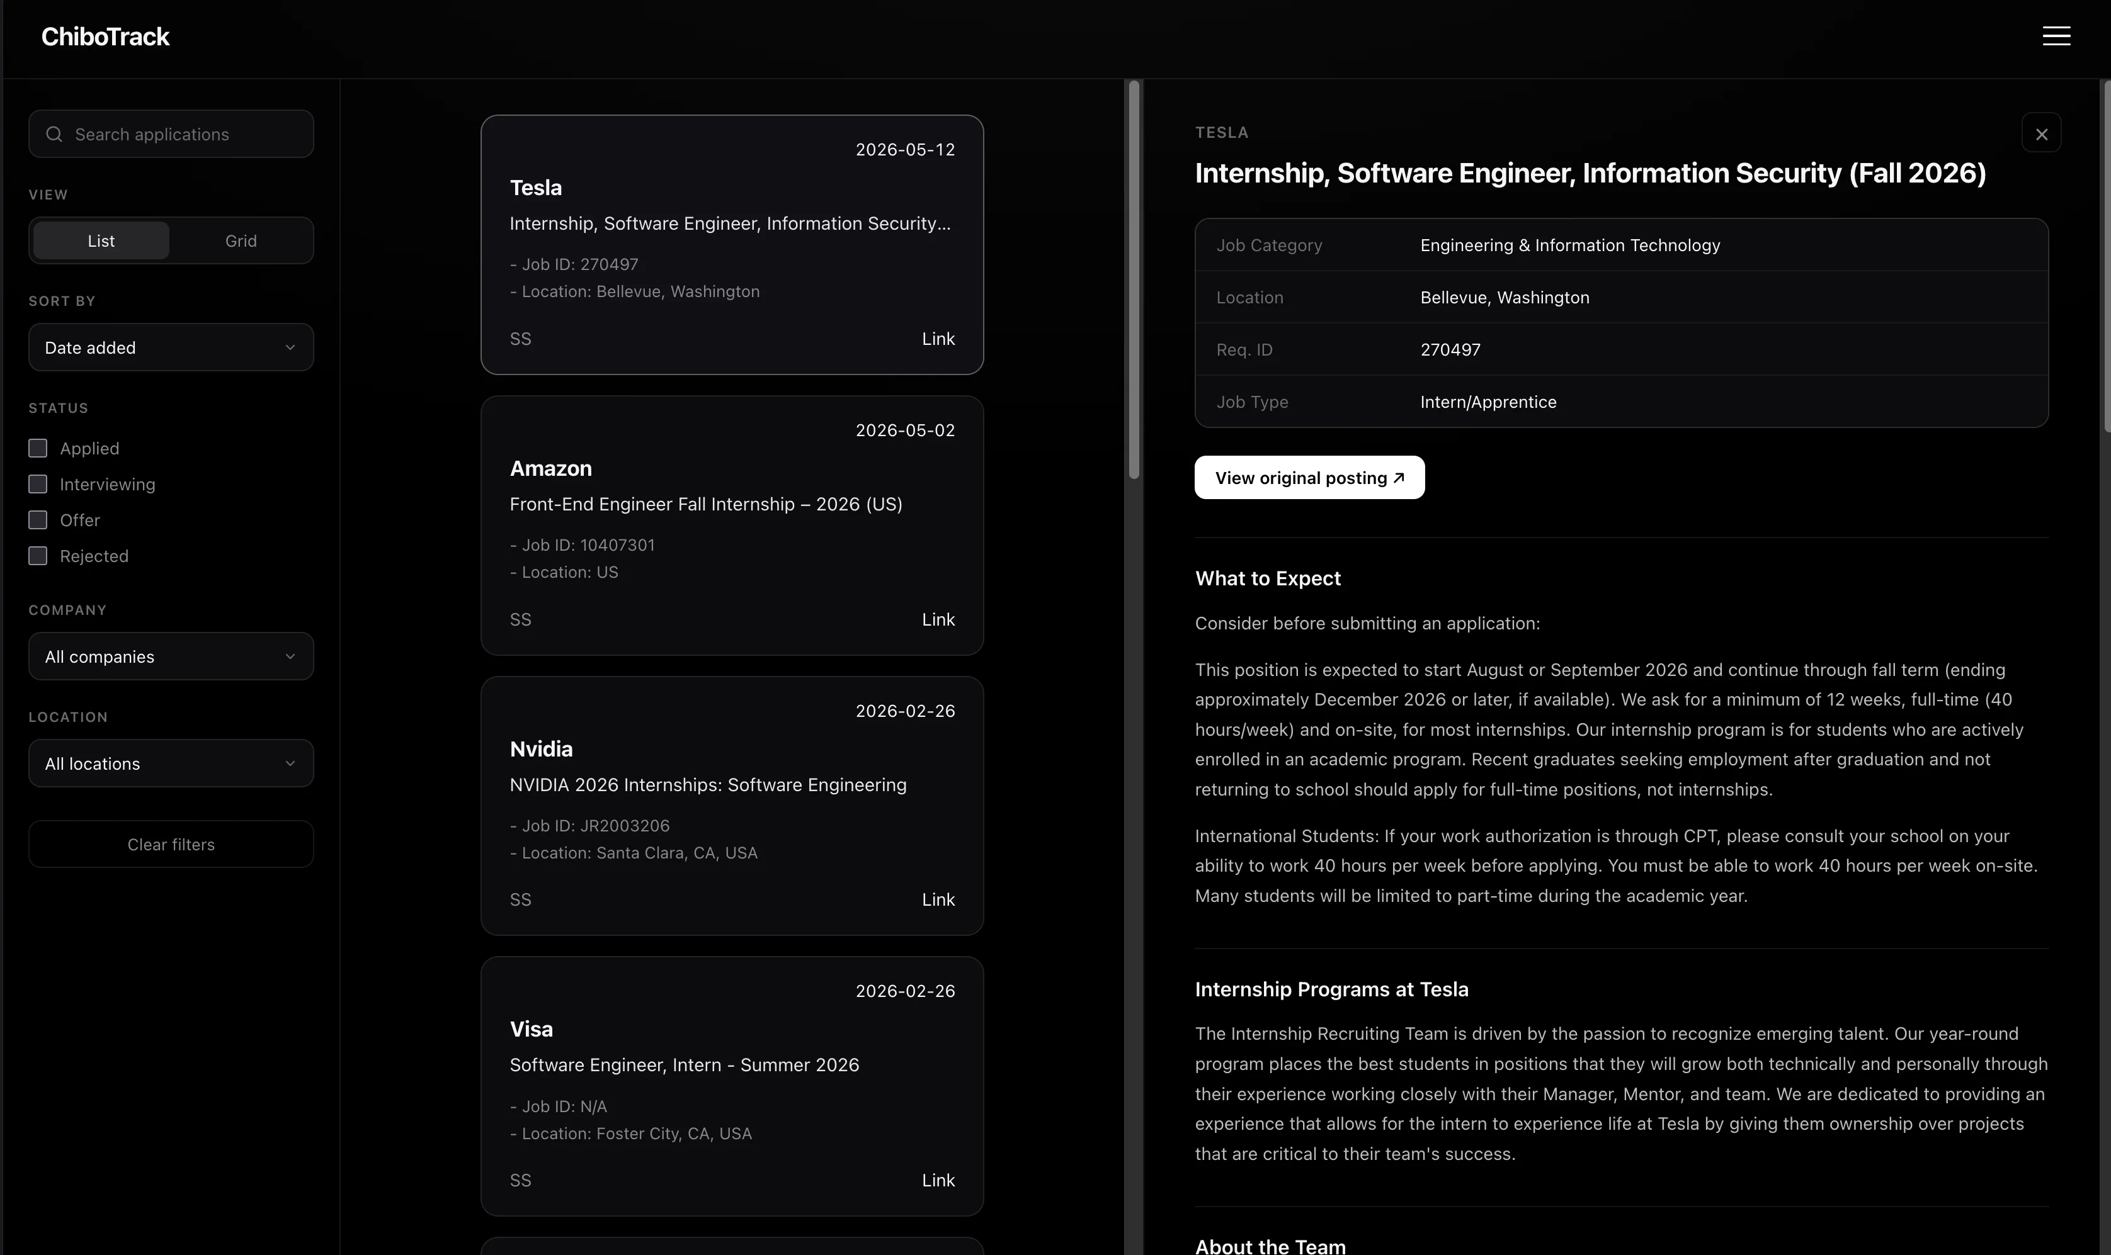This screenshot has height=1255, width=2111.
Task: Click the ChiboTrack logo
Action: pos(105,37)
